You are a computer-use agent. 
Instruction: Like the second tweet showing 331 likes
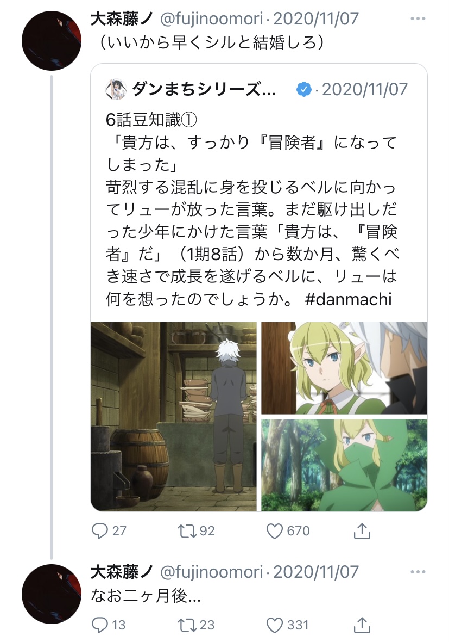point(288,625)
